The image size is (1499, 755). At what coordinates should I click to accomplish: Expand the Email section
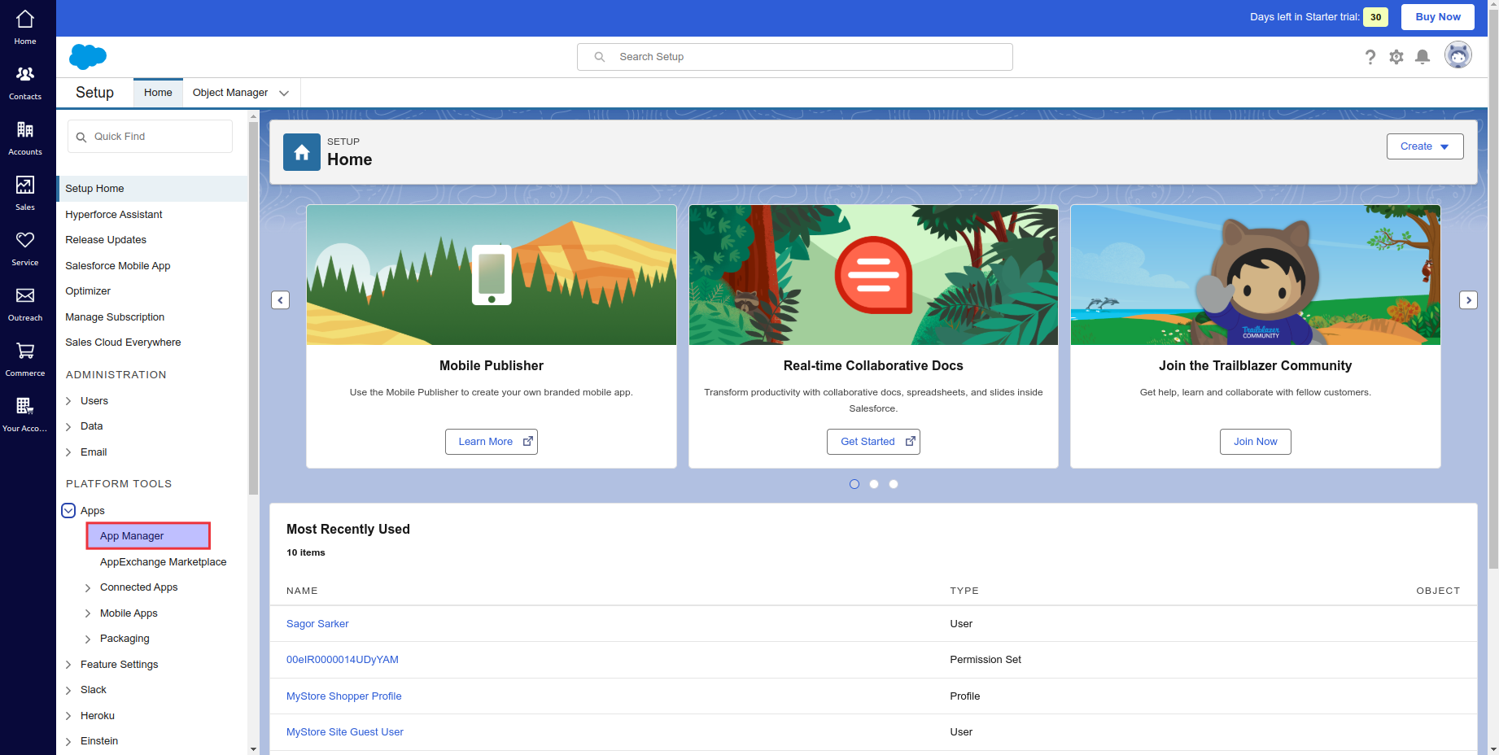(68, 452)
